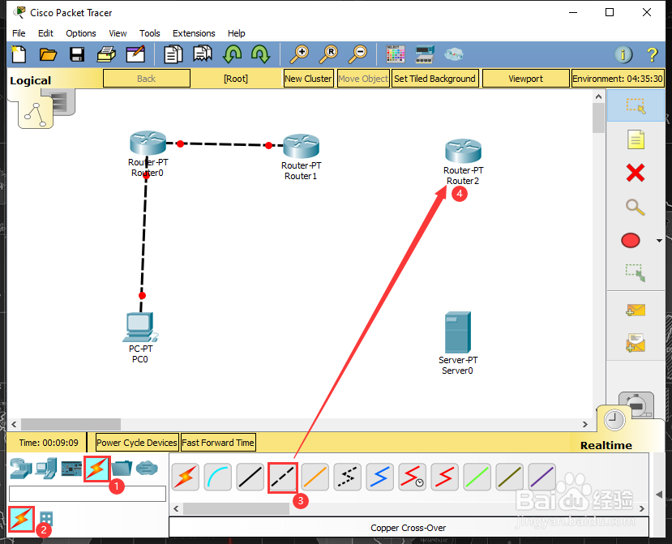Open the Activity Wizard icon
Screen dimensions: 672x544
coord(135,54)
